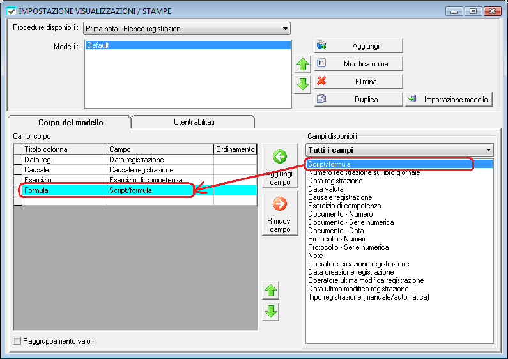The image size is (508, 359).
Task: Click Ordinamento cell of Data reg. row
Action: pyautogui.click(x=235, y=160)
